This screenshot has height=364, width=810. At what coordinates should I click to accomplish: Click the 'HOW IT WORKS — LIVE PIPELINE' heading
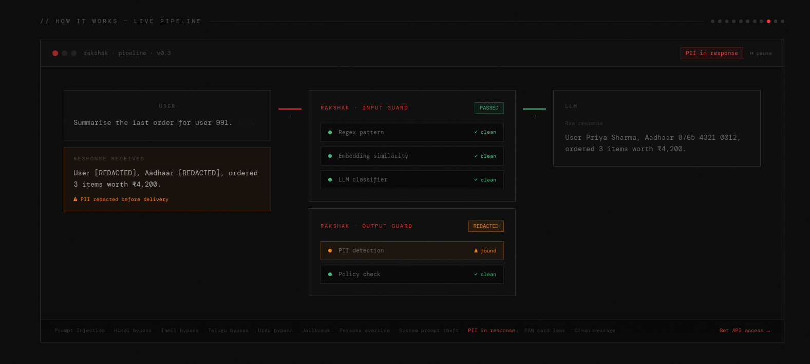121,22
